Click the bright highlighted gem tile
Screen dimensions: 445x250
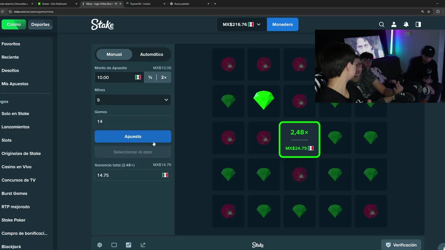tap(264, 100)
